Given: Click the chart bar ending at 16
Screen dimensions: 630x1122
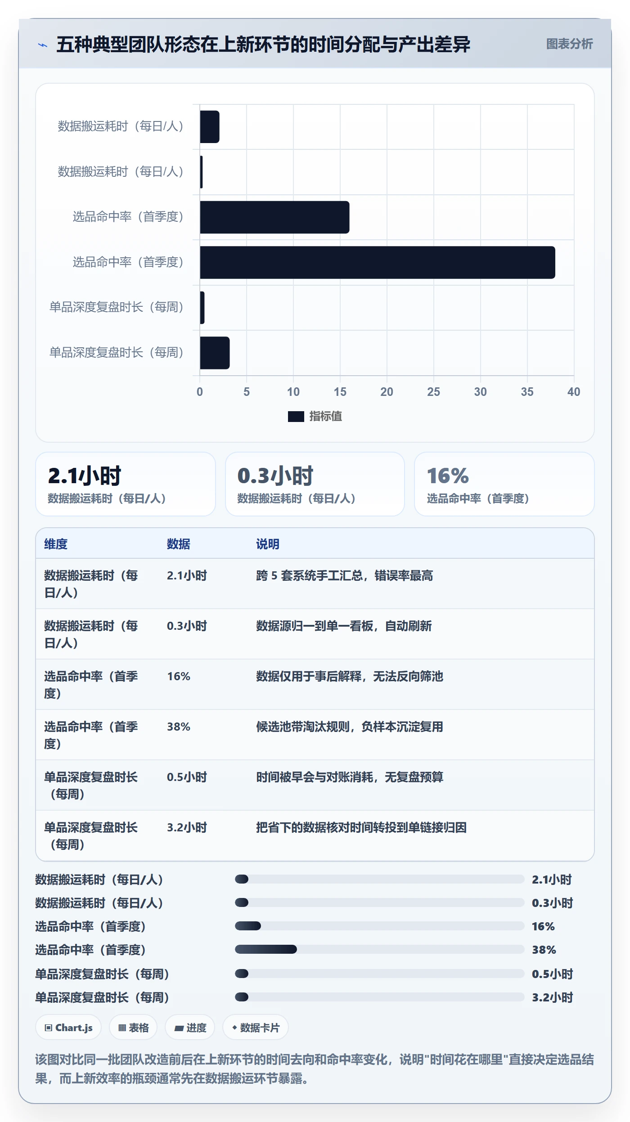Looking at the screenshot, I should click(x=274, y=217).
